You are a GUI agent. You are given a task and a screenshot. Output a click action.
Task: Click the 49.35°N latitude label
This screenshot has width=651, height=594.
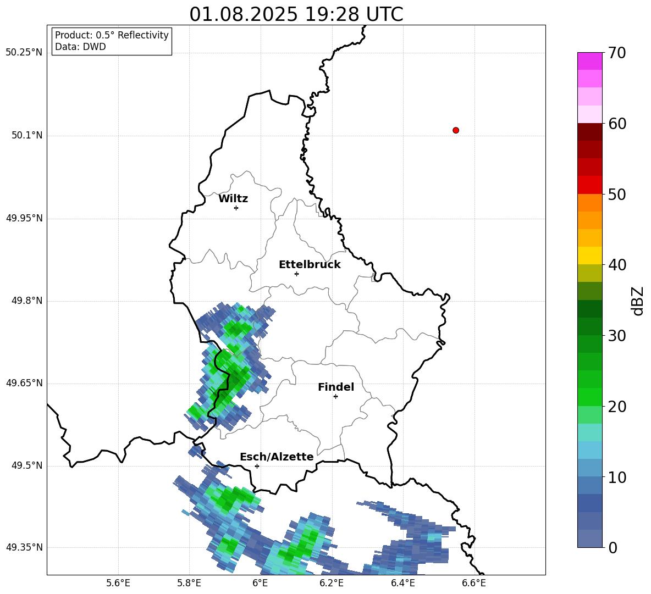pyautogui.click(x=24, y=547)
